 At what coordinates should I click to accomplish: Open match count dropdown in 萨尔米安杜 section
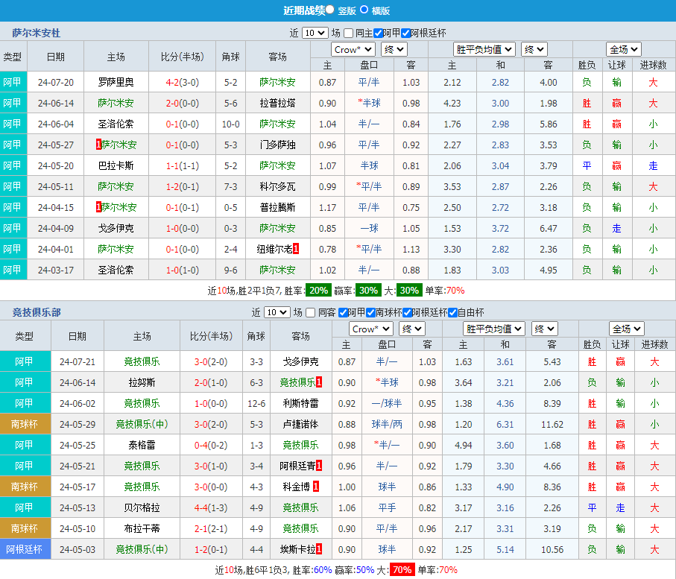[315, 33]
